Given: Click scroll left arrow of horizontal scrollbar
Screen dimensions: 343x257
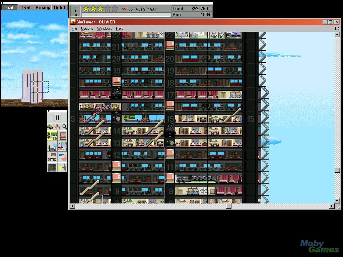Looking at the screenshot, I should 72,206.
